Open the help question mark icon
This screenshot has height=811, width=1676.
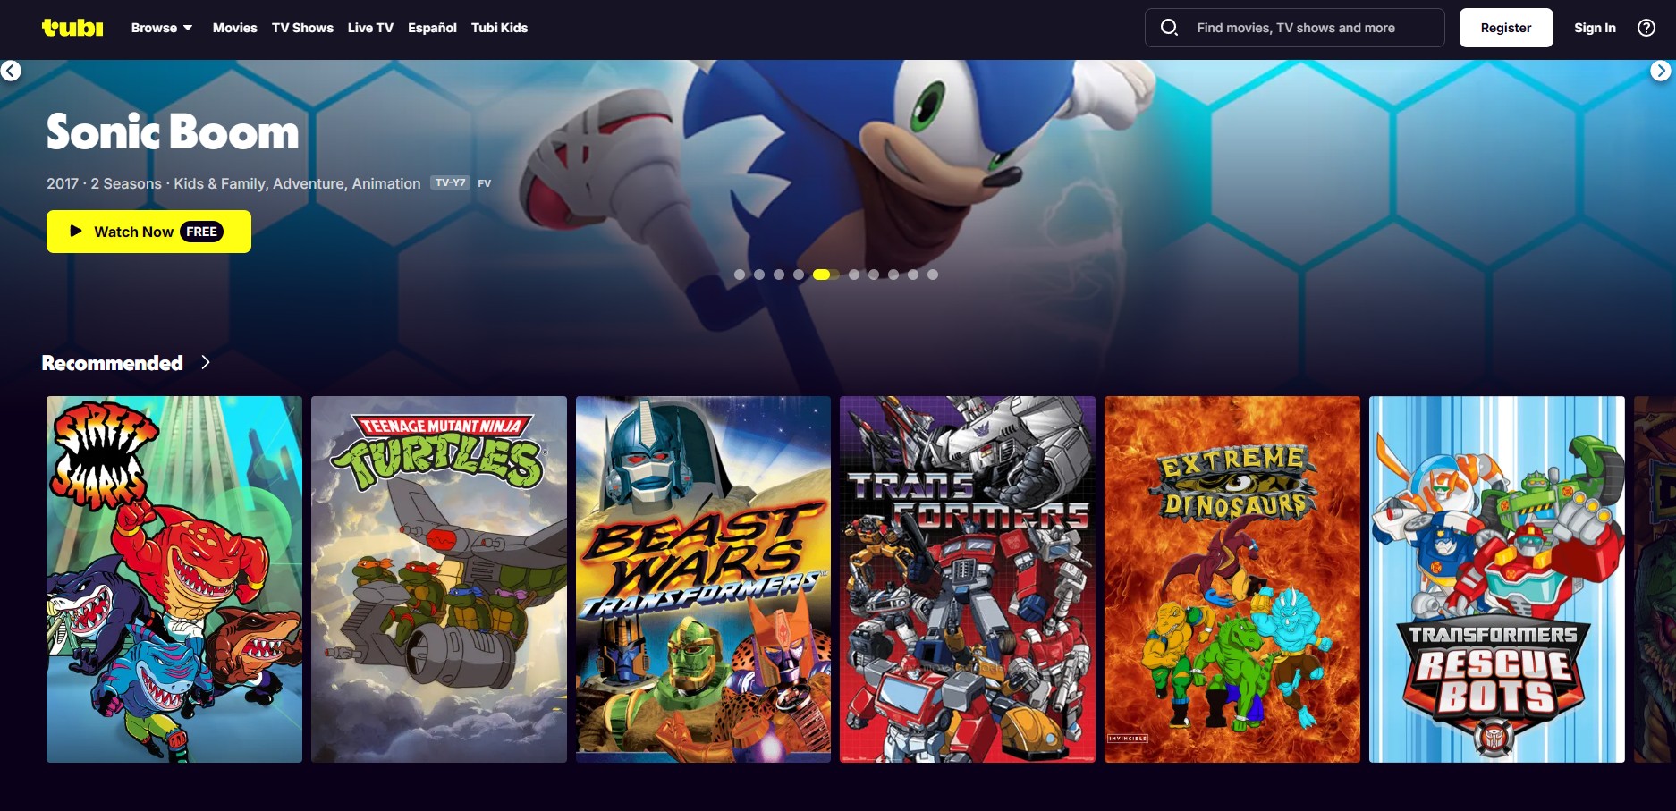point(1646,28)
